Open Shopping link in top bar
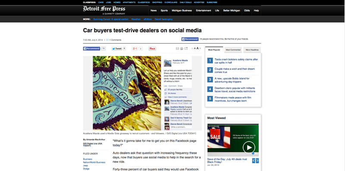This screenshot has width=345, height=171. click(x=157, y=3)
